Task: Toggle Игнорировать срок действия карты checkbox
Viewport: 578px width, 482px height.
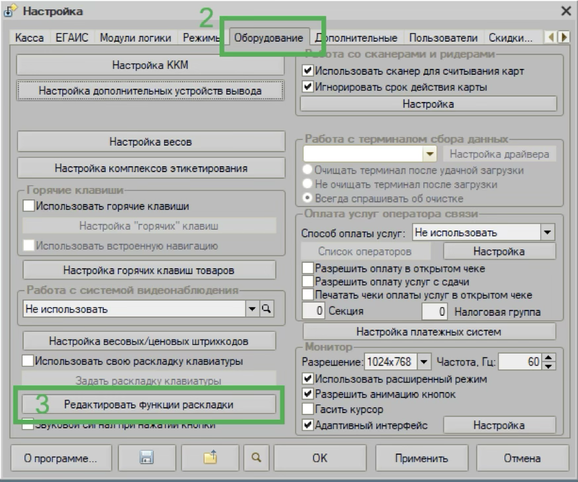Action: (308, 87)
